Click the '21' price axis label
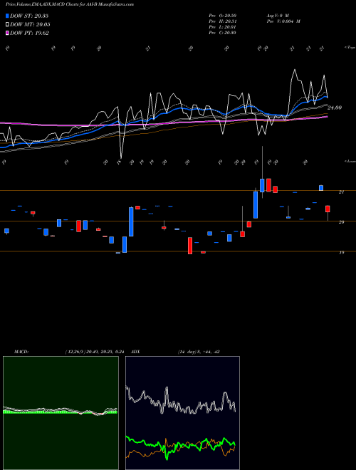Screen dimensions: 356x470 click(341, 192)
